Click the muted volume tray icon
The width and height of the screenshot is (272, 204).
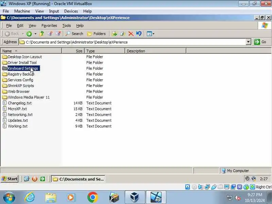tap(238, 198)
